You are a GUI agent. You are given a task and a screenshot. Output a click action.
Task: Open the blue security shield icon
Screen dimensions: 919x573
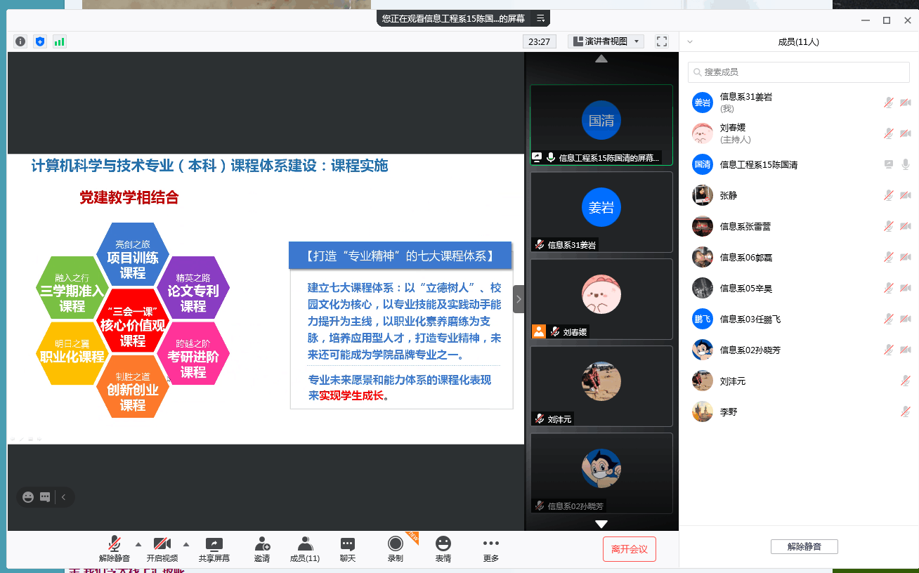click(40, 41)
